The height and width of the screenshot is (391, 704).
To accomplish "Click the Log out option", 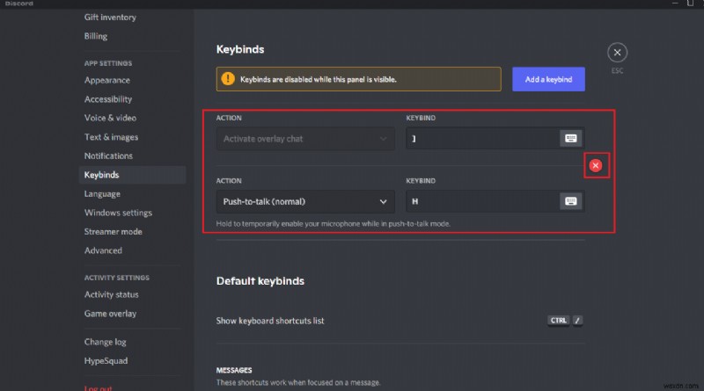I will coord(98,387).
